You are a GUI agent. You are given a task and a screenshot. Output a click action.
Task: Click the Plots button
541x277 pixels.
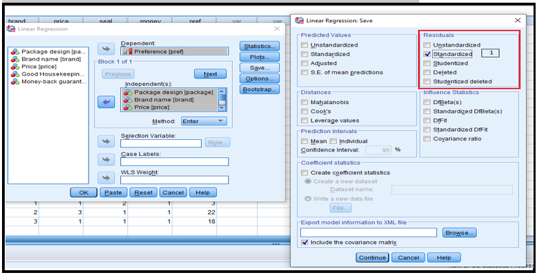[x=260, y=57]
